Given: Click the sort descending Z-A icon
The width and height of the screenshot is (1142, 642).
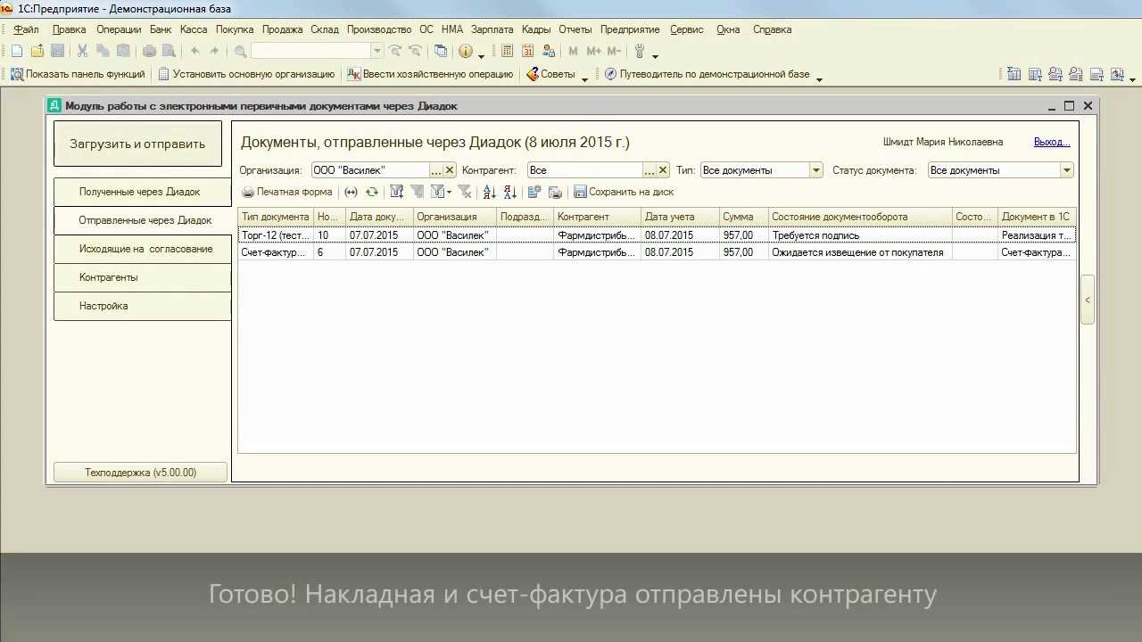Looking at the screenshot, I should [x=509, y=192].
